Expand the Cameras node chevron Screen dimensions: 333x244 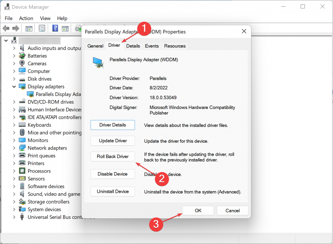point(14,63)
